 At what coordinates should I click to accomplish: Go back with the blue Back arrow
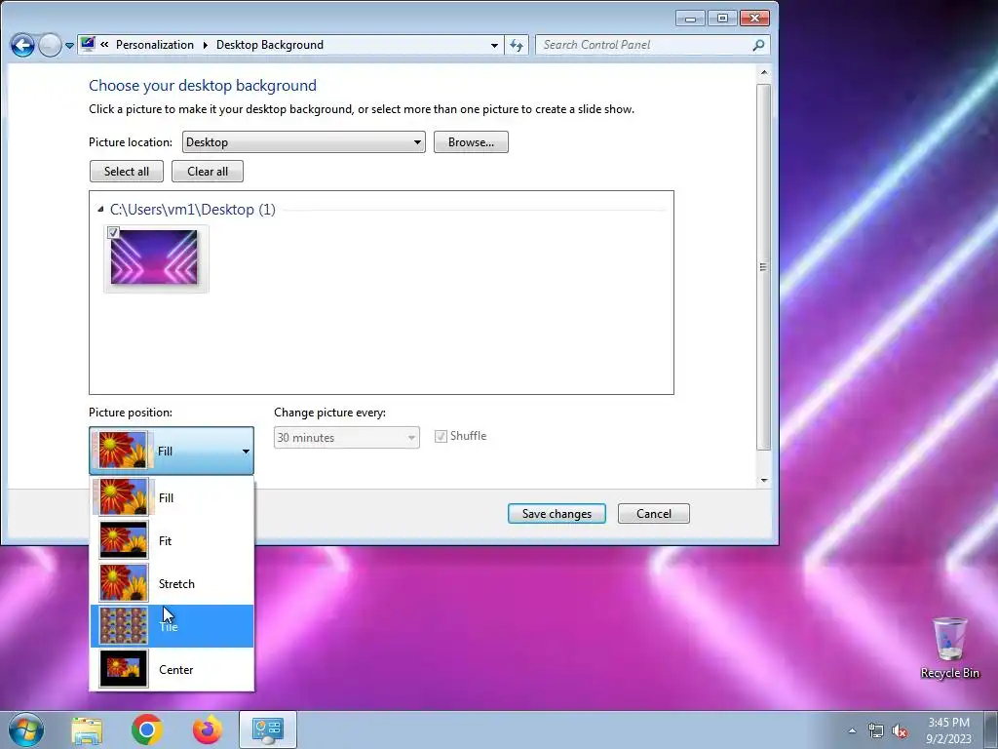23,45
